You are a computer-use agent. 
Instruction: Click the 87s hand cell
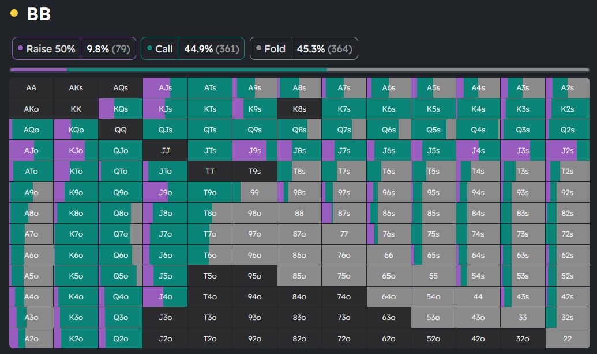tap(344, 214)
